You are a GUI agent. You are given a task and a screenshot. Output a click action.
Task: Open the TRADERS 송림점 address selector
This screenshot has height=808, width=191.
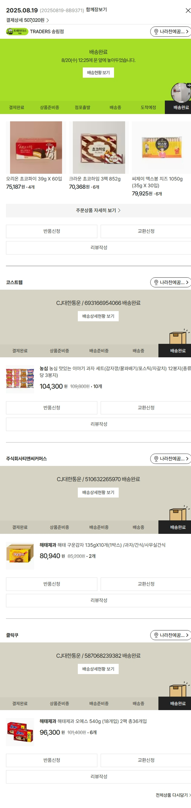[x=170, y=31]
